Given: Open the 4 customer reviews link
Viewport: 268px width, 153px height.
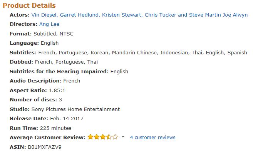Looking at the screenshot, I should 152,138.
